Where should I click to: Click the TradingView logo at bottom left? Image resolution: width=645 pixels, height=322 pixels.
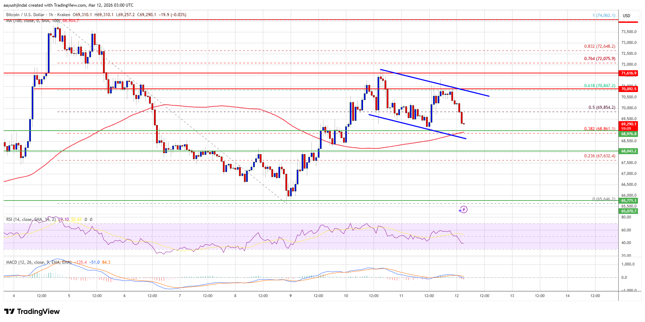[32, 311]
